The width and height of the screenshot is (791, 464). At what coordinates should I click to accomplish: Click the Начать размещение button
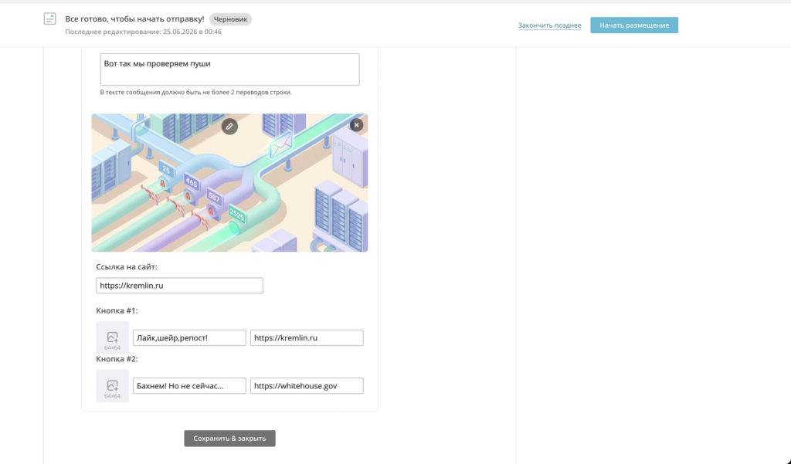634,25
